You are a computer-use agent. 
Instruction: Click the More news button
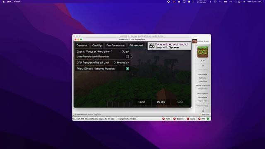pos(204,115)
